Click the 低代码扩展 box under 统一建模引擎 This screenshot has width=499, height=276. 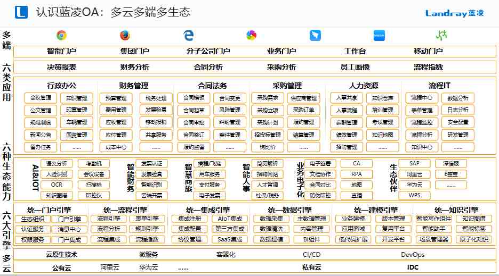[353, 239]
